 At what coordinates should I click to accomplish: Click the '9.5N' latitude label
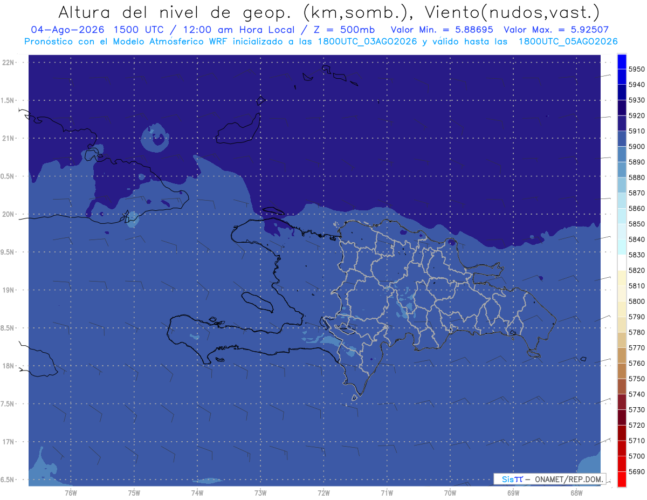[x=8, y=252]
